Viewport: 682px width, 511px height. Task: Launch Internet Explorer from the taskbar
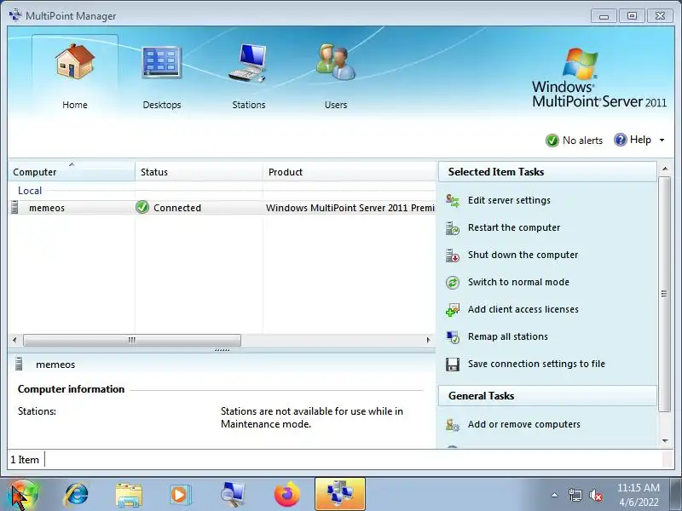tap(77, 495)
